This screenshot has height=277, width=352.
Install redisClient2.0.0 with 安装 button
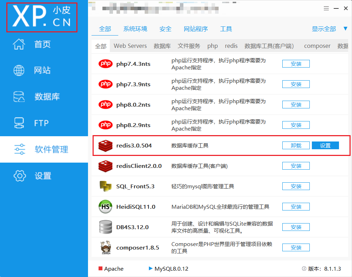click(x=296, y=166)
